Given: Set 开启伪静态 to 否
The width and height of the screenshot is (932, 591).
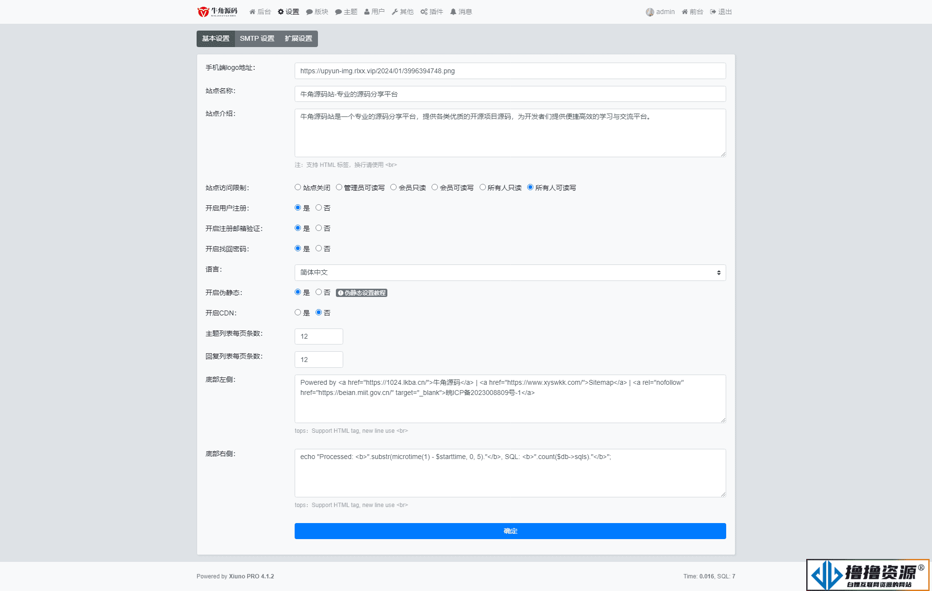Looking at the screenshot, I should point(318,292).
